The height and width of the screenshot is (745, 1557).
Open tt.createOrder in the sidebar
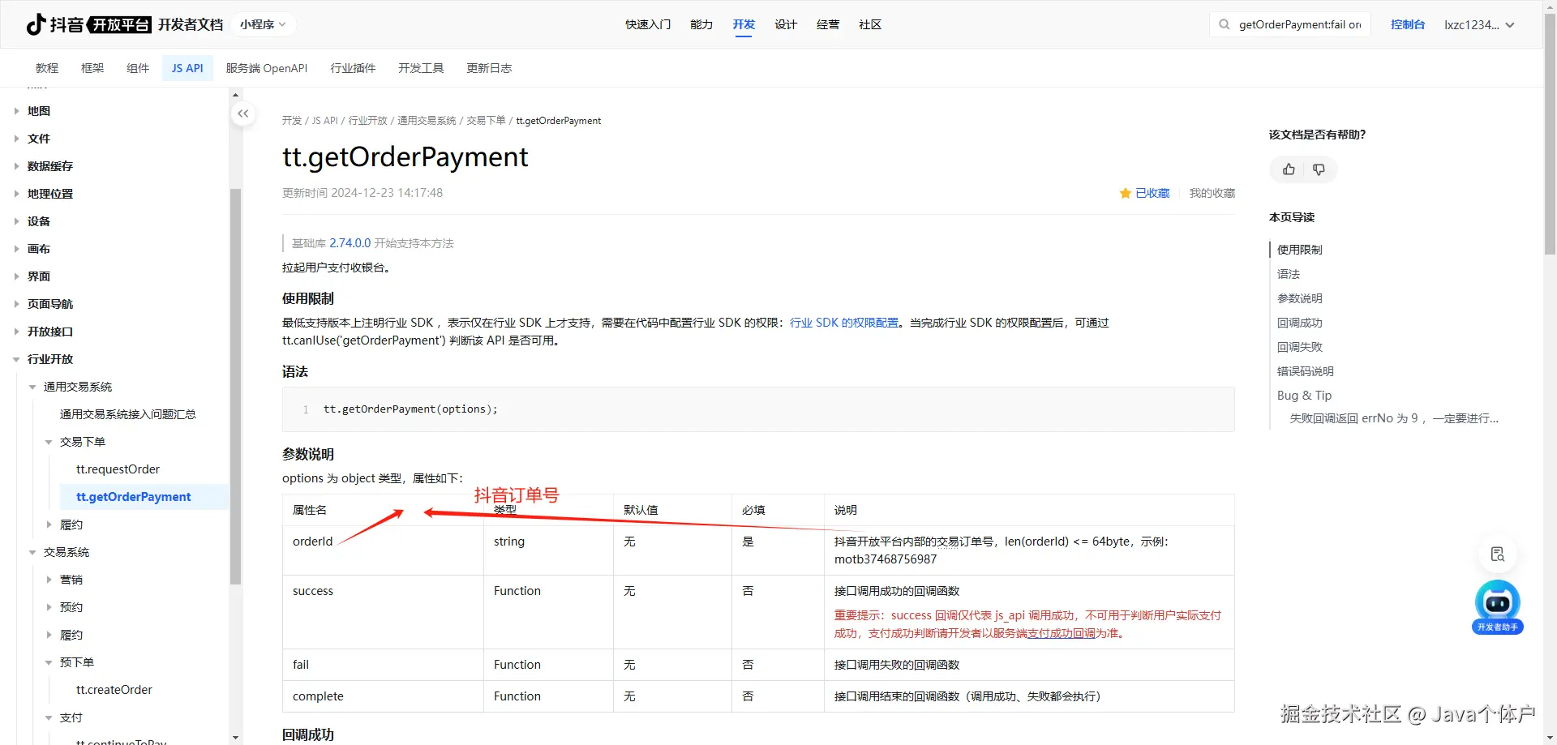pos(114,690)
